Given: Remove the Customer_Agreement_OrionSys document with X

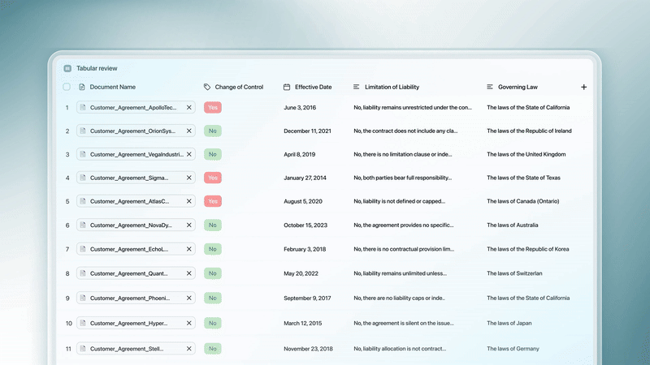Looking at the screenshot, I should 189,131.
